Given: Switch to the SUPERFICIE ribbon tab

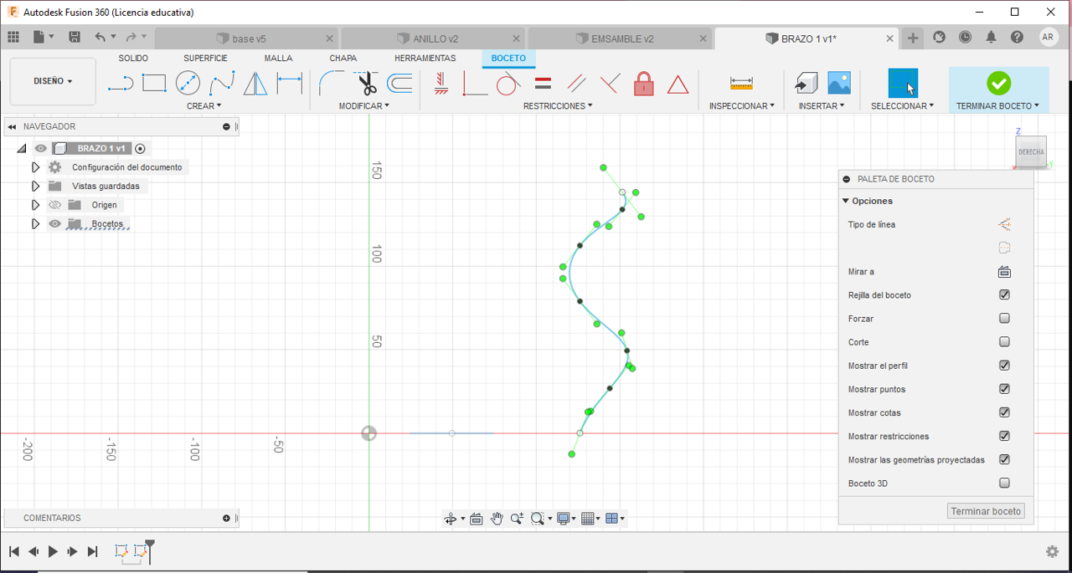Looking at the screenshot, I should [205, 59].
